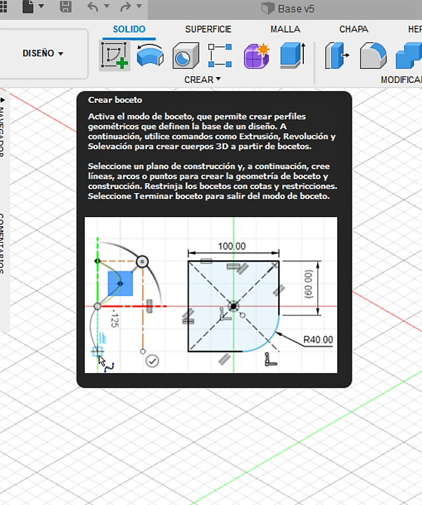Undo the last action
The image size is (422, 505).
point(93,7)
